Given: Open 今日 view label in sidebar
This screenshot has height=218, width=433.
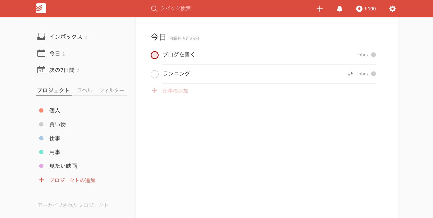Looking at the screenshot, I should coord(55,53).
